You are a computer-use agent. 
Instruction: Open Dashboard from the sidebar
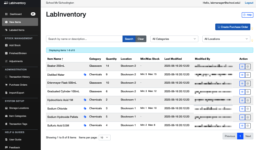16,14
